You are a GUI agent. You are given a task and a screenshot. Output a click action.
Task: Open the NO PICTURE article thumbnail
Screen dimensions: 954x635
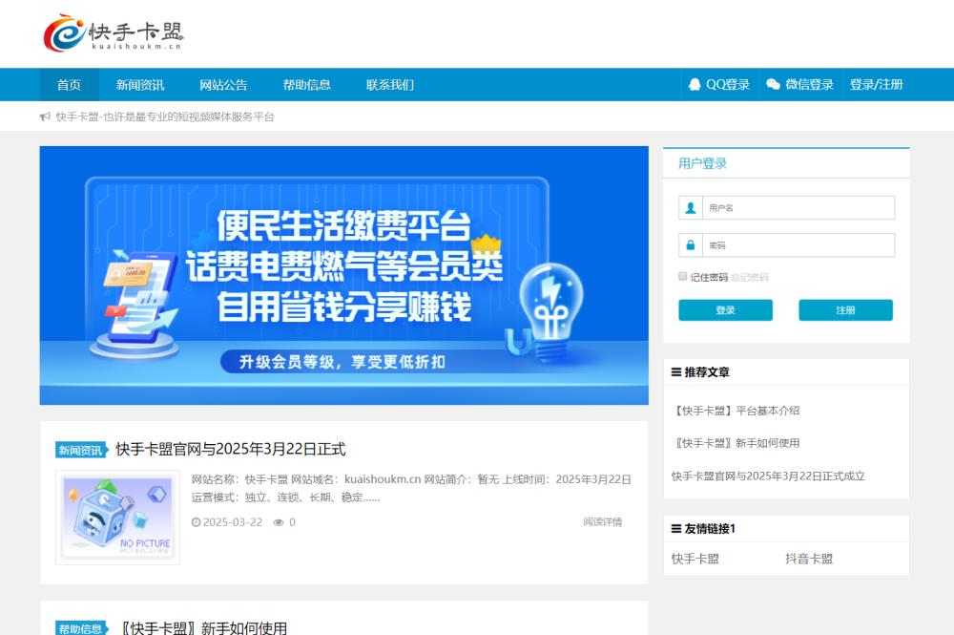click(x=118, y=518)
